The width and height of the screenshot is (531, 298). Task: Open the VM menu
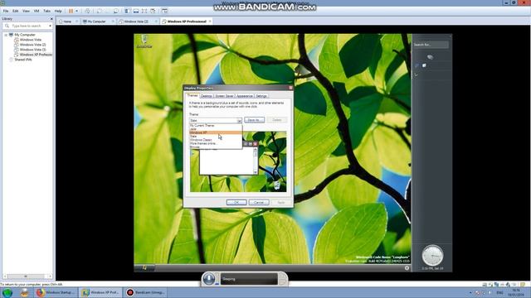37,11
